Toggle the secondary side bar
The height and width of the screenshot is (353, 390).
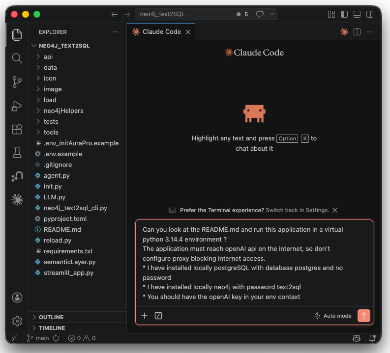370,14
